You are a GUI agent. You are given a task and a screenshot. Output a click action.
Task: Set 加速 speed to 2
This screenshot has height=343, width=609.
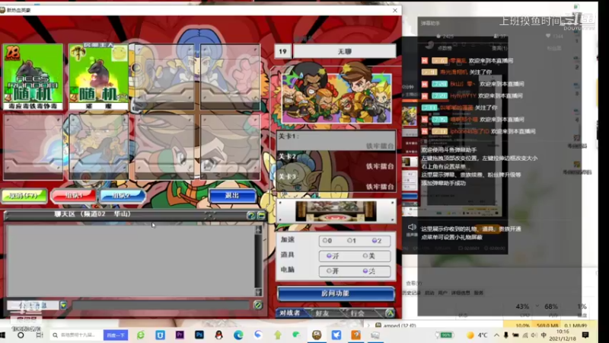coord(376,241)
